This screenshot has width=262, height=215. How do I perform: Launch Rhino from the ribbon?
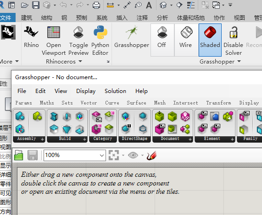coord(31,37)
